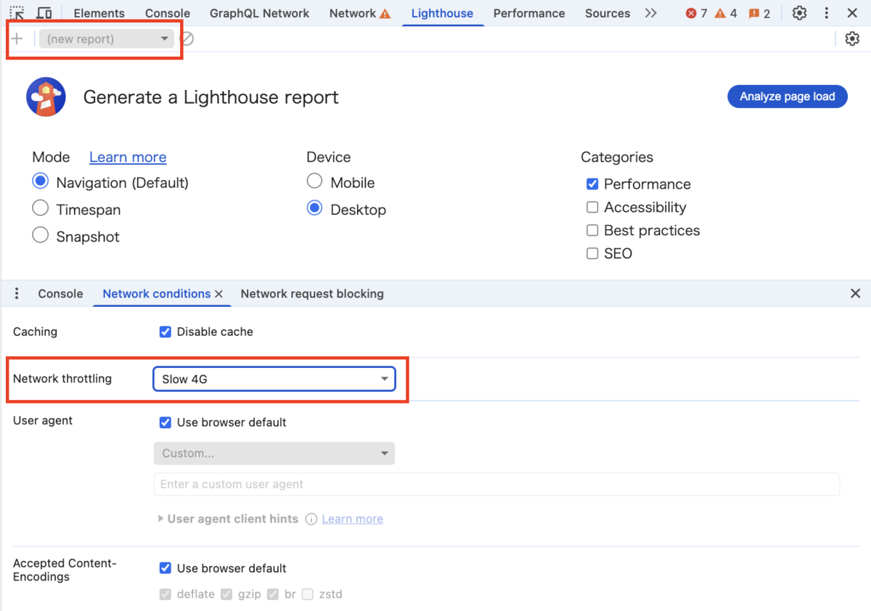Toggle the gzip encoding checkbox
871x611 pixels.
pyautogui.click(x=226, y=594)
